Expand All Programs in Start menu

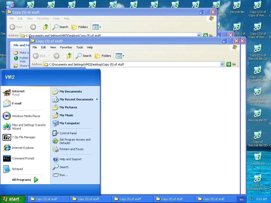click(x=25, y=180)
